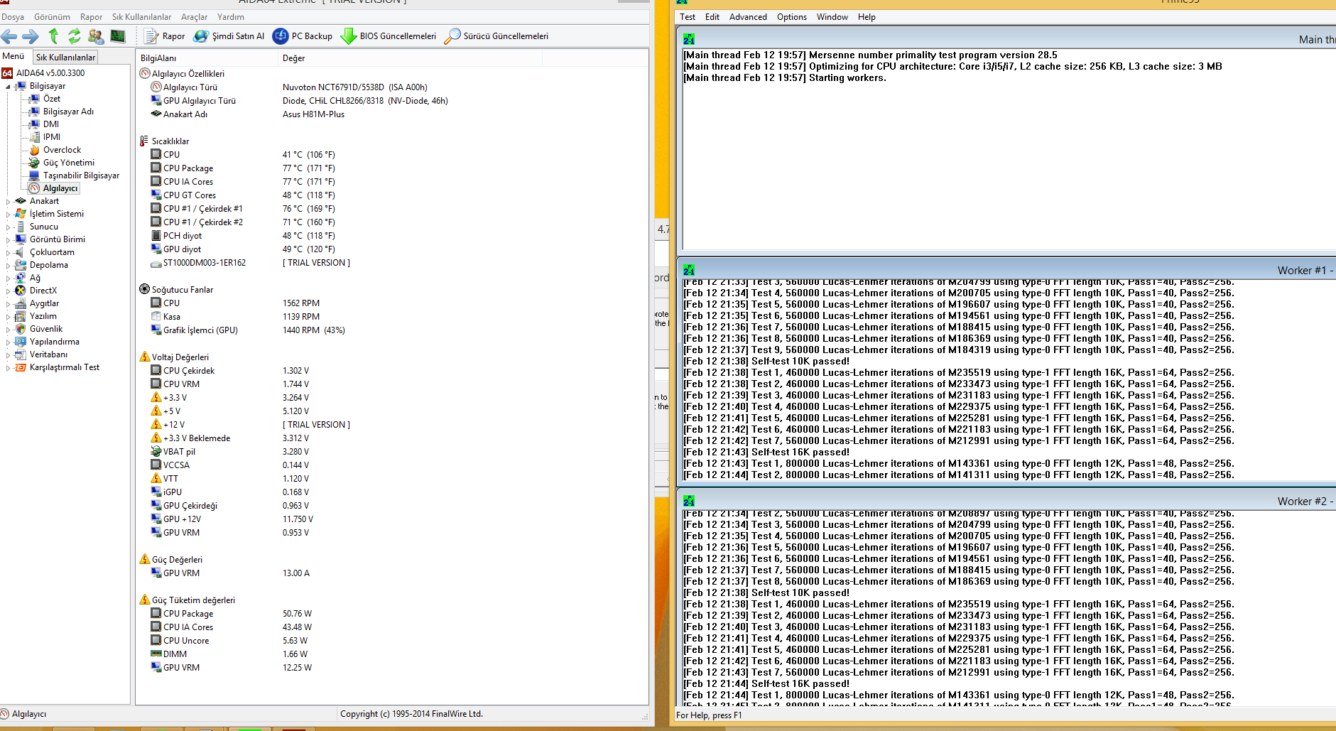The height and width of the screenshot is (731, 1336).
Task: Switch to Menü tab in sidebar
Action: coord(13,56)
